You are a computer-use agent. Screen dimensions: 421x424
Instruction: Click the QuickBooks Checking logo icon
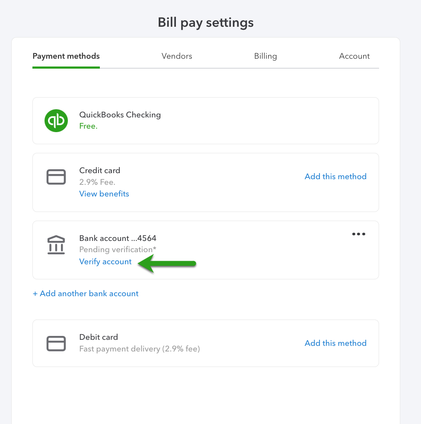[x=56, y=120]
